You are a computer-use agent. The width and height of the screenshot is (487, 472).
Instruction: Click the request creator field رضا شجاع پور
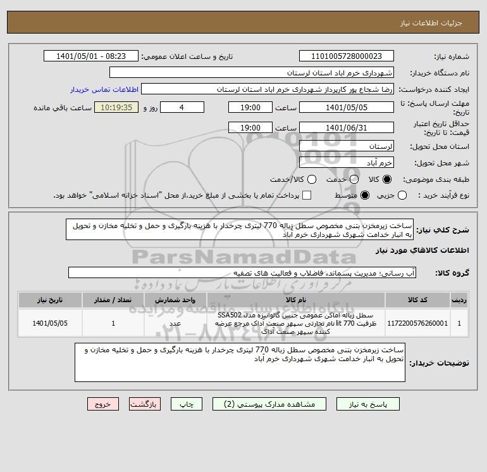pyautogui.click(x=268, y=89)
